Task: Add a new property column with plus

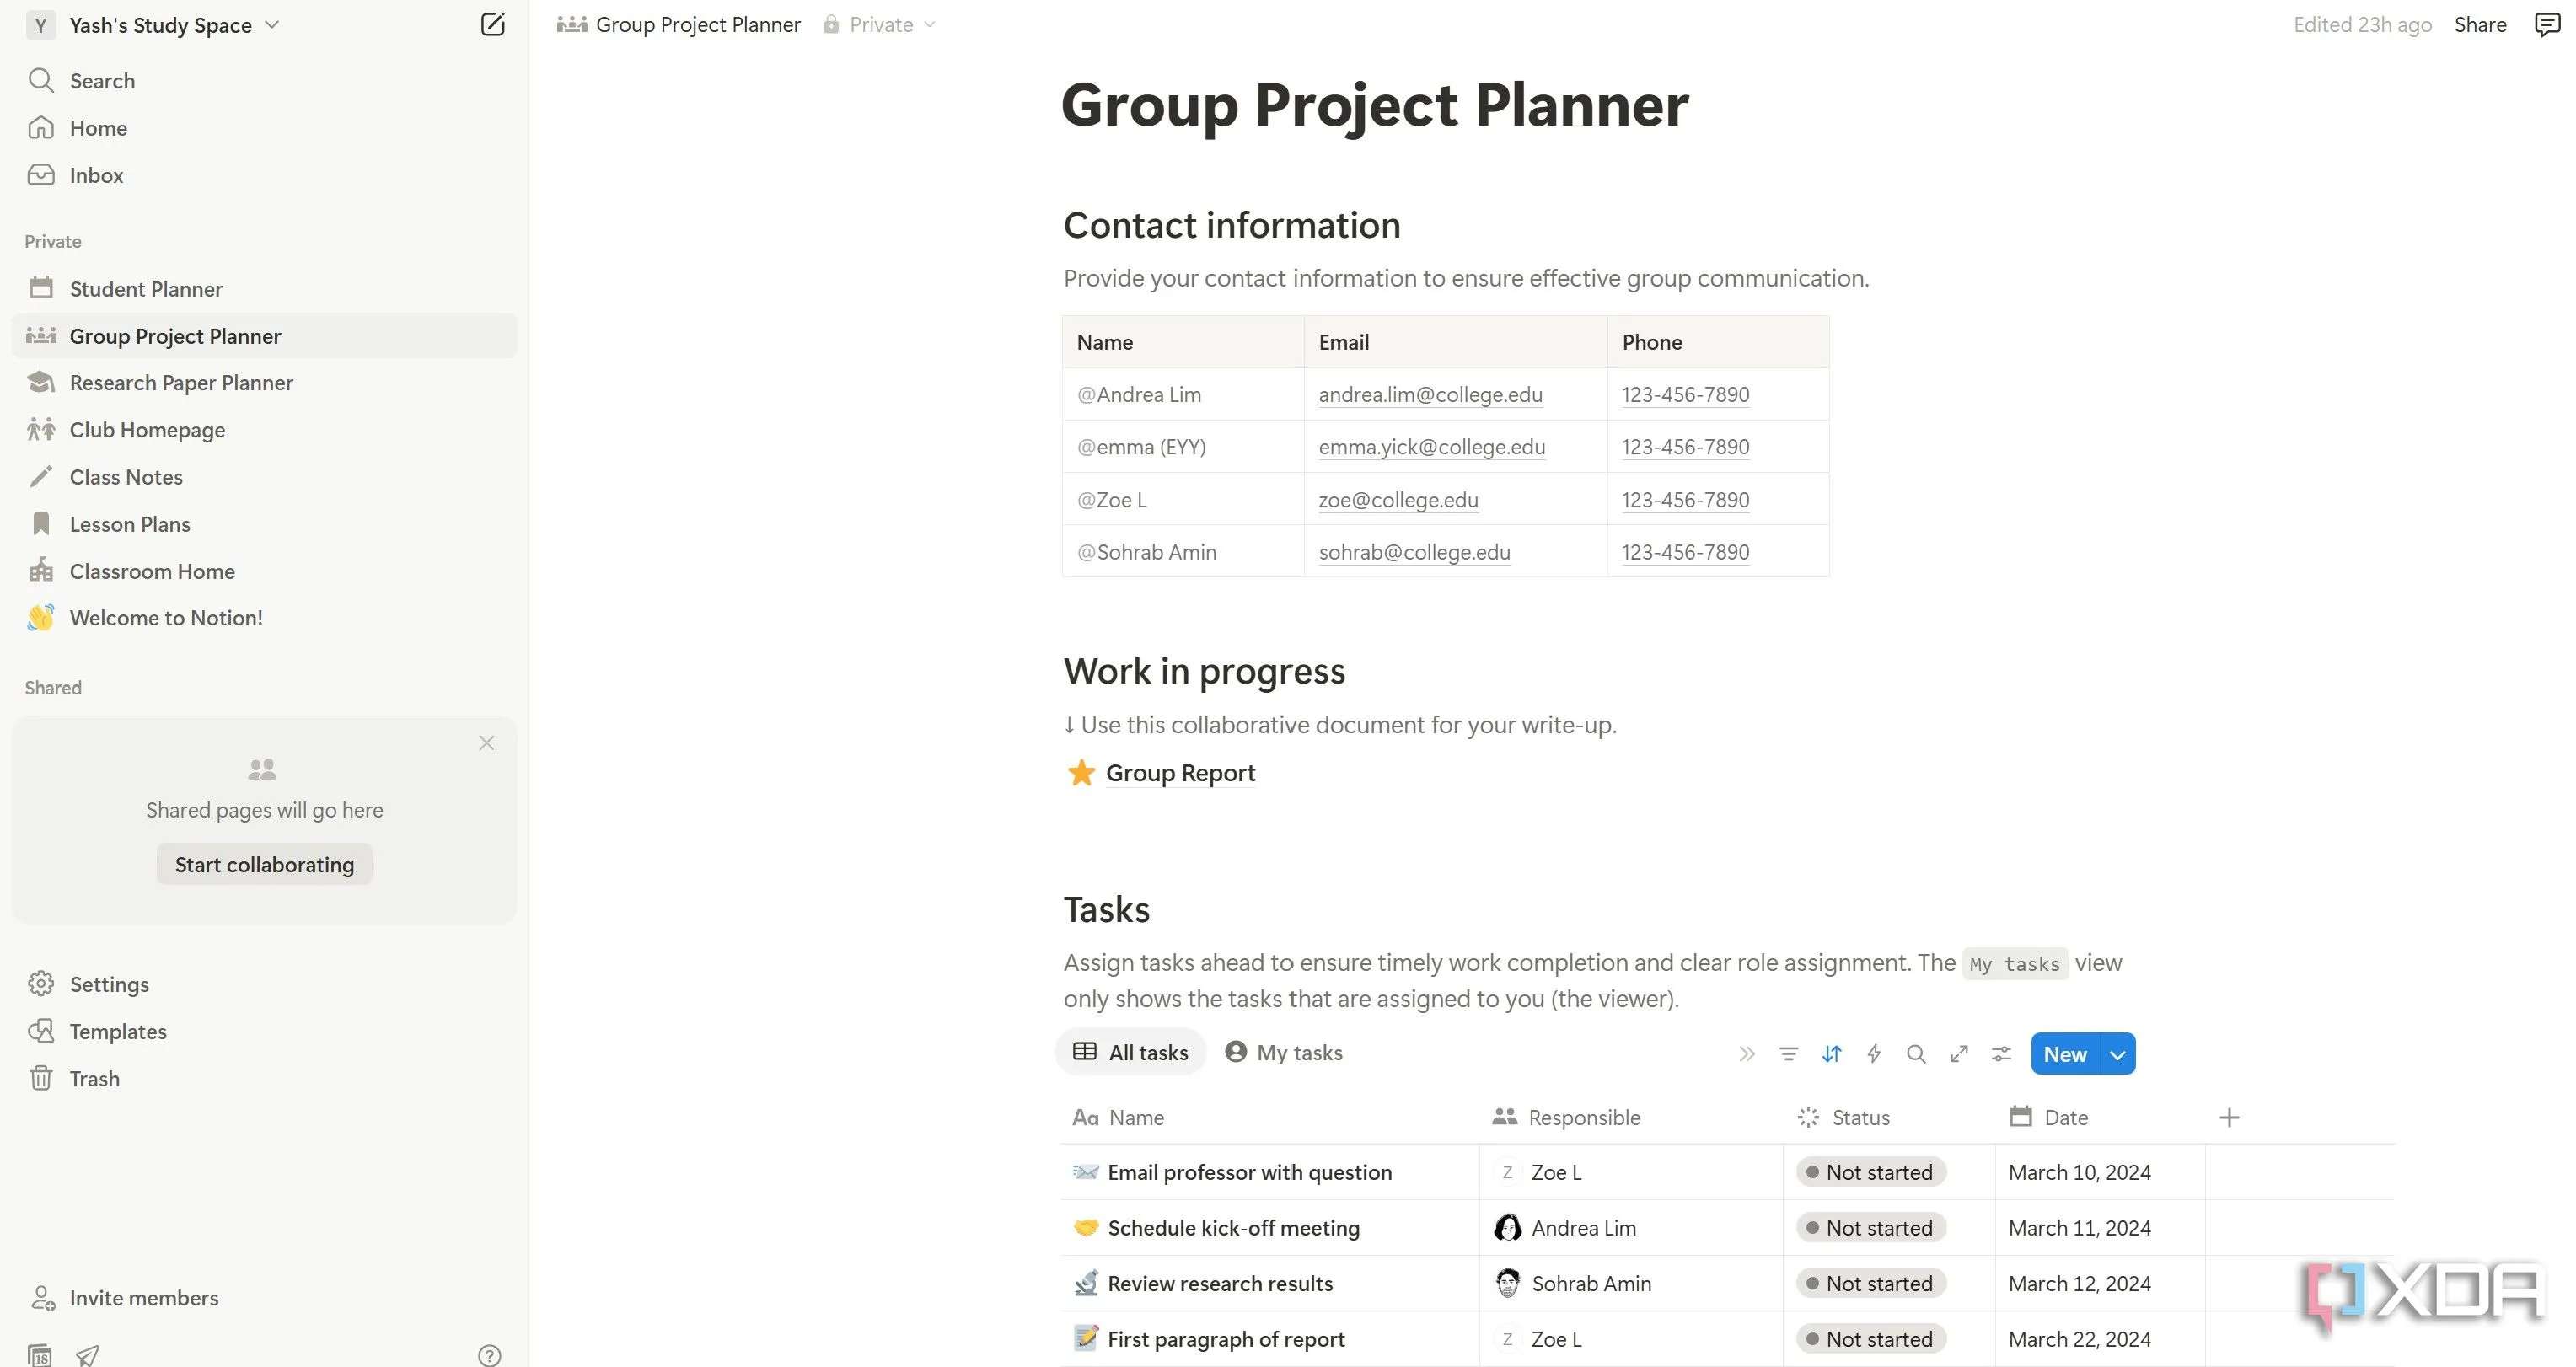Action: click(2229, 1117)
